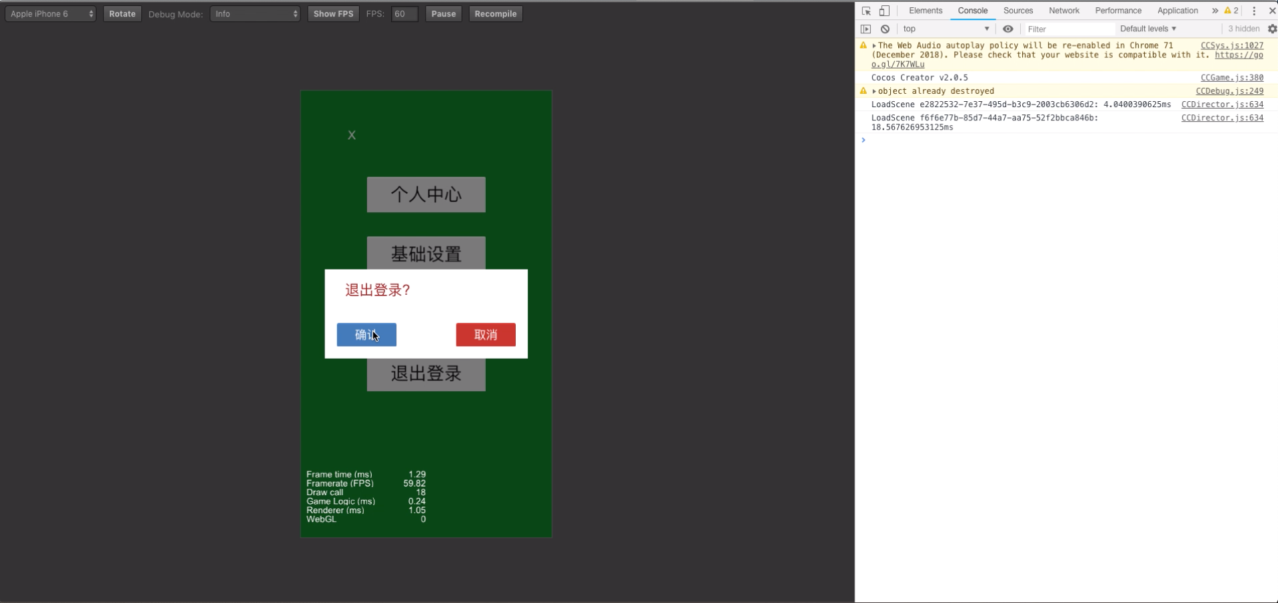Open CCDirector.js:634 link for e2822532 scene
Screen dimensions: 1278x603
(x=1222, y=104)
